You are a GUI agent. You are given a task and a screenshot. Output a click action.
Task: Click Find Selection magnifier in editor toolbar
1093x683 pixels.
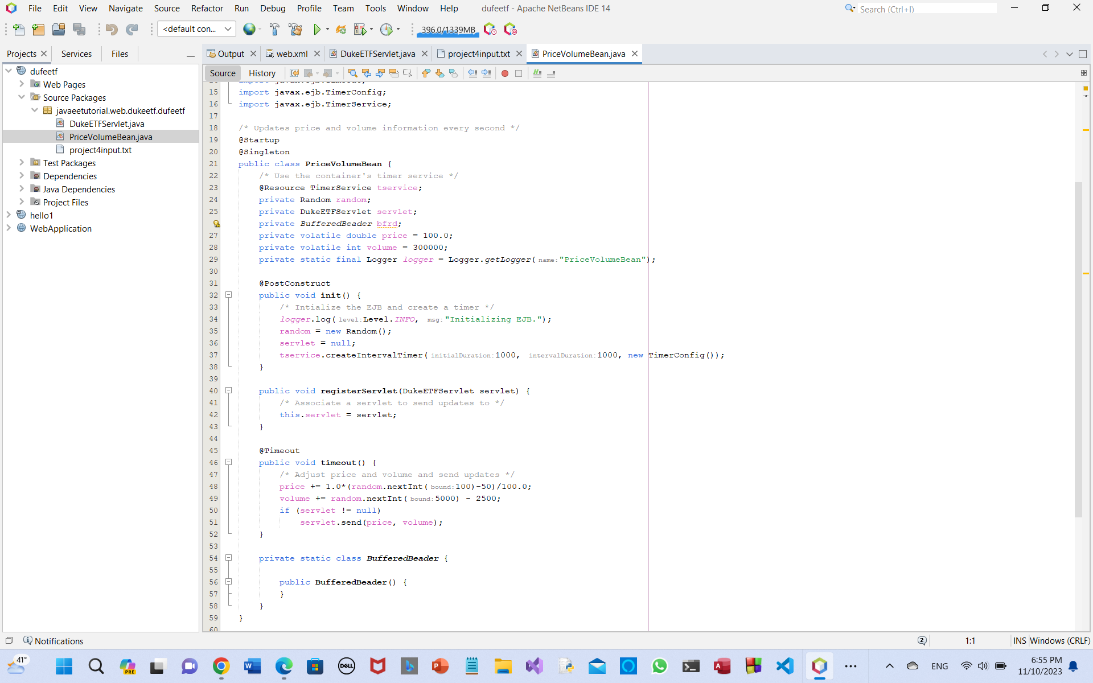pyautogui.click(x=352, y=73)
